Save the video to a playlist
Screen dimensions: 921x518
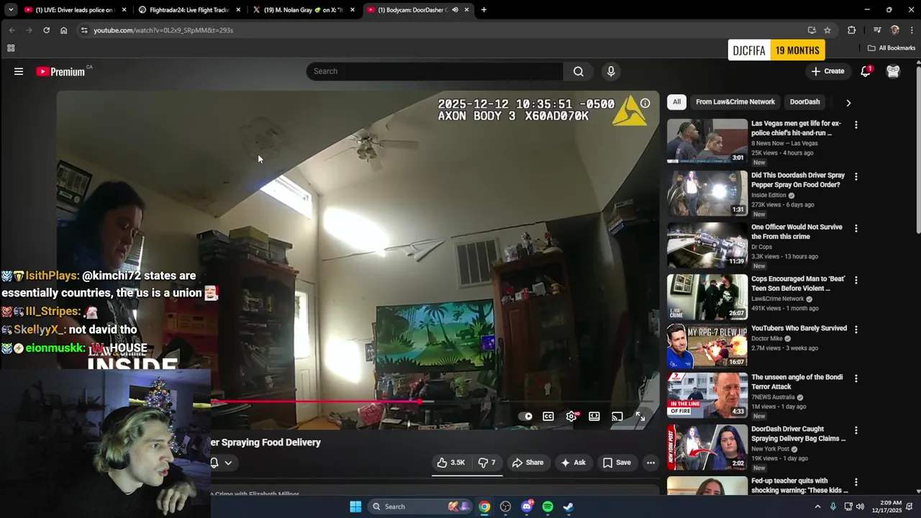[617, 463]
